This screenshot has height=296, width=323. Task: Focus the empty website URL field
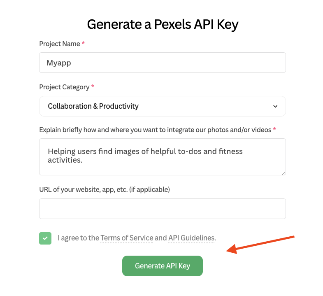pyautogui.click(x=163, y=209)
